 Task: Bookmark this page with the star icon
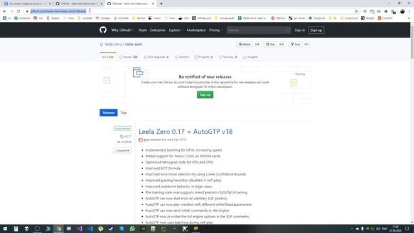(356, 11)
